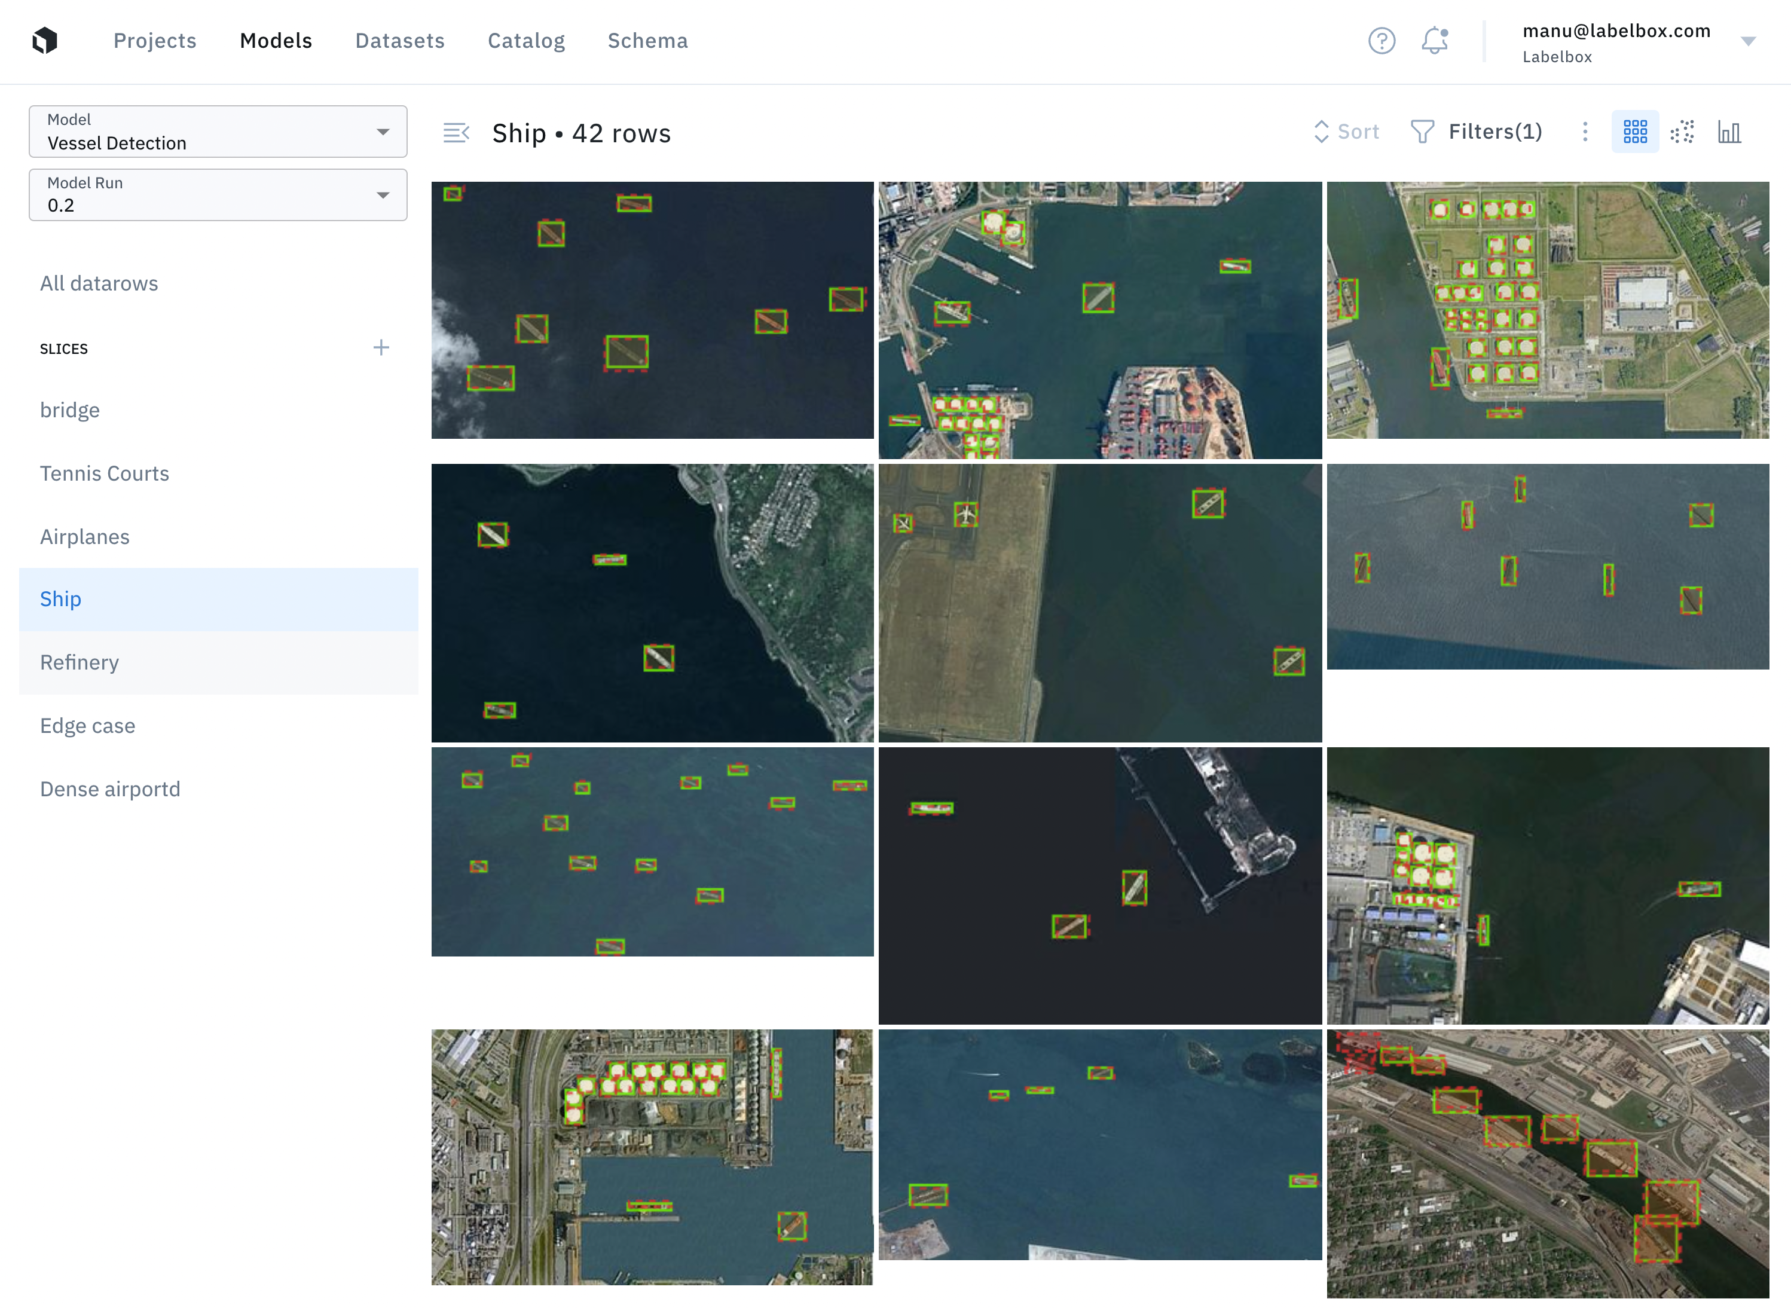1791x1308 pixels.
Task: Expand the manu@labelbox.com account menu
Action: click(1748, 41)
